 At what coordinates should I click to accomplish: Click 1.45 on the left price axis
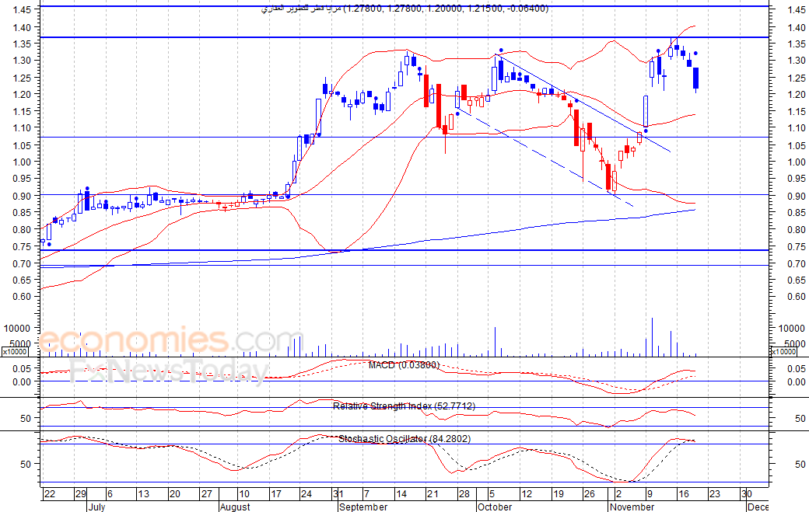[23, 9]
